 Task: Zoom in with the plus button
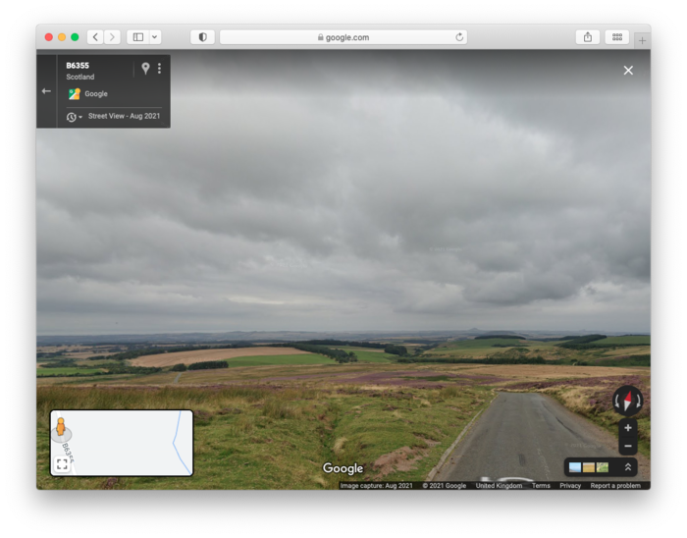click(628, 428)
